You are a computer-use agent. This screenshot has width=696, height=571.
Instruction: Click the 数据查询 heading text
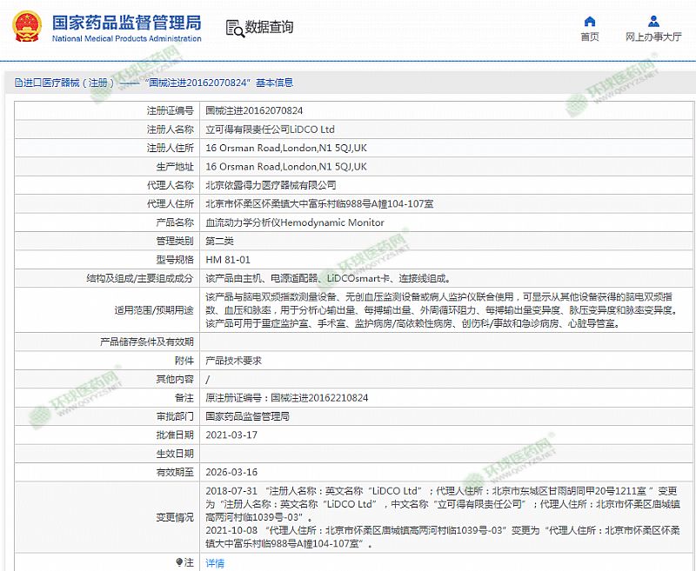[269, 28]
